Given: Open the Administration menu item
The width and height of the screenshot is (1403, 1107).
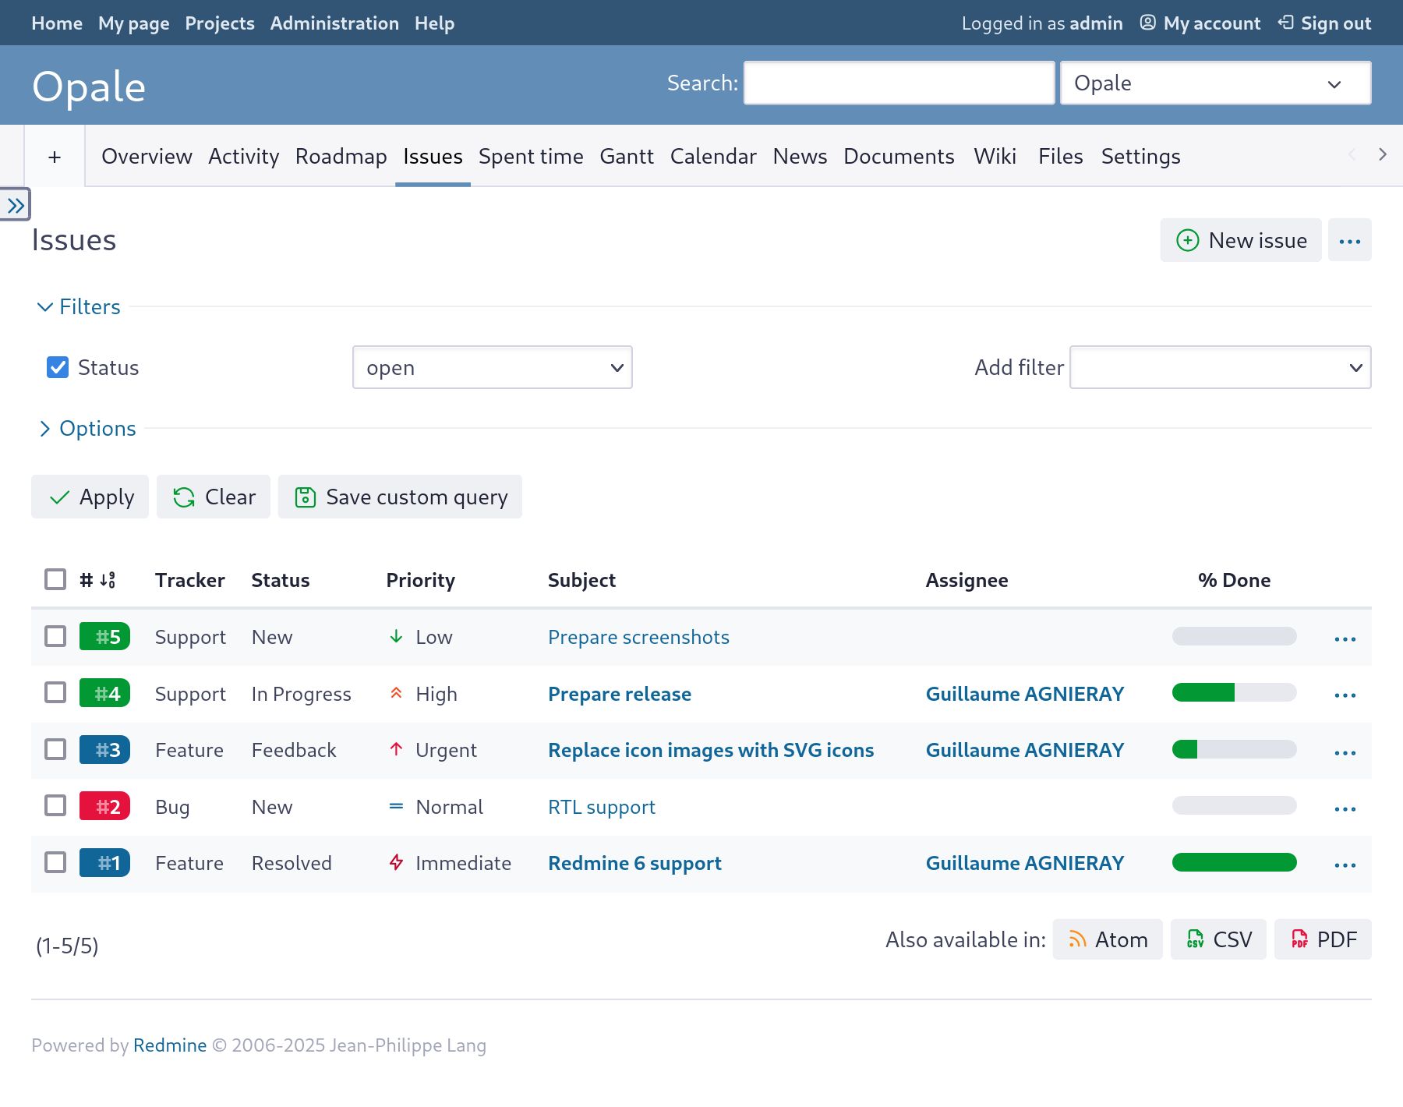Looking at the screenshot, I should 334,23.
